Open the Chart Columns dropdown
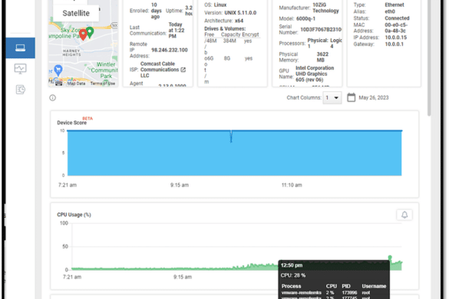 pyautogui.click(x=332, y=98)
